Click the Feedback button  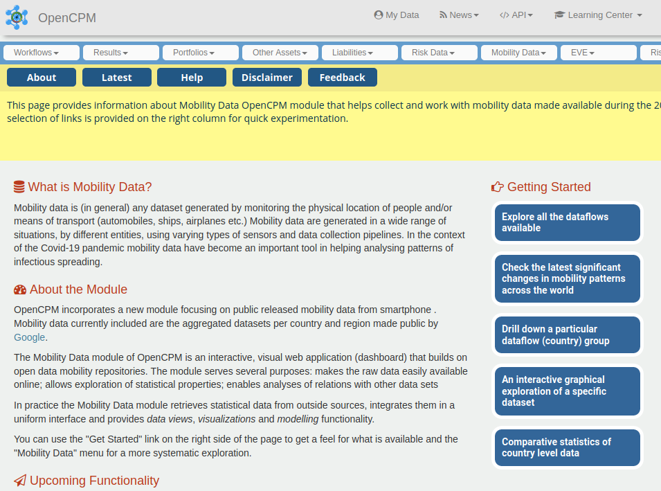point(342,77)
